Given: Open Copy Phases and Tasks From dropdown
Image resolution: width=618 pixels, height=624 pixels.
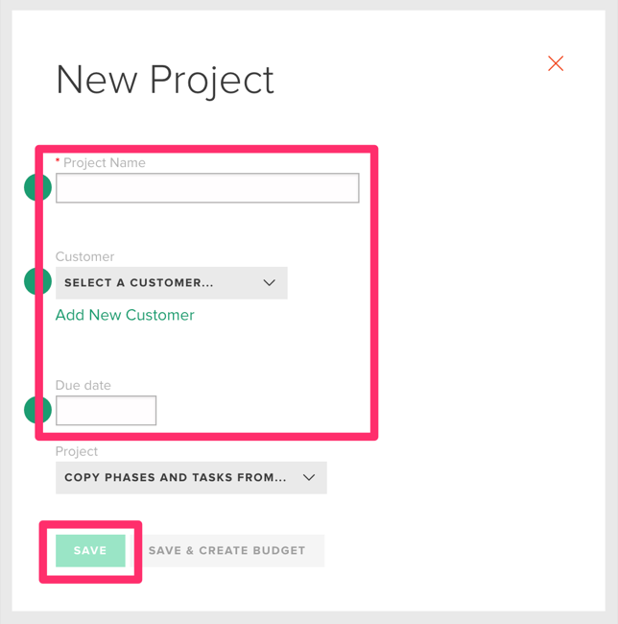Looking at the screenshot, I should pyautogui.click(x=191, y=477).
